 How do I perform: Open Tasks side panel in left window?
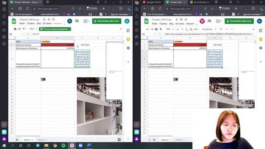click(x=128, y=48)
